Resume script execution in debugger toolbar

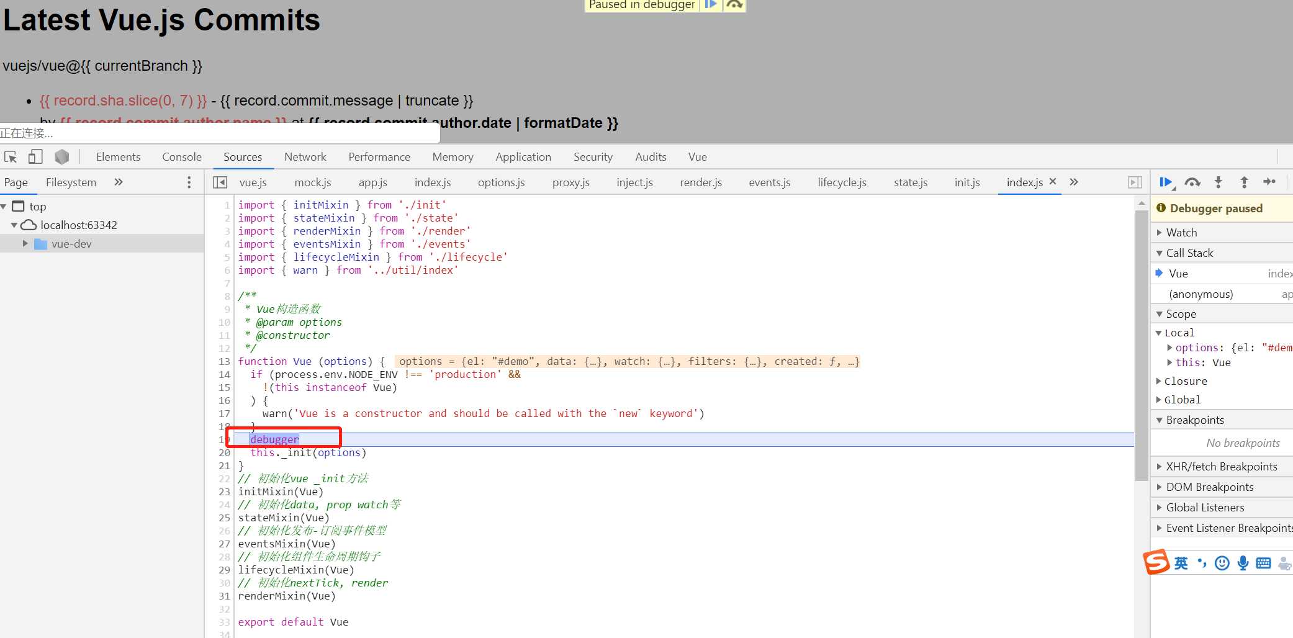coord(1166,182)
